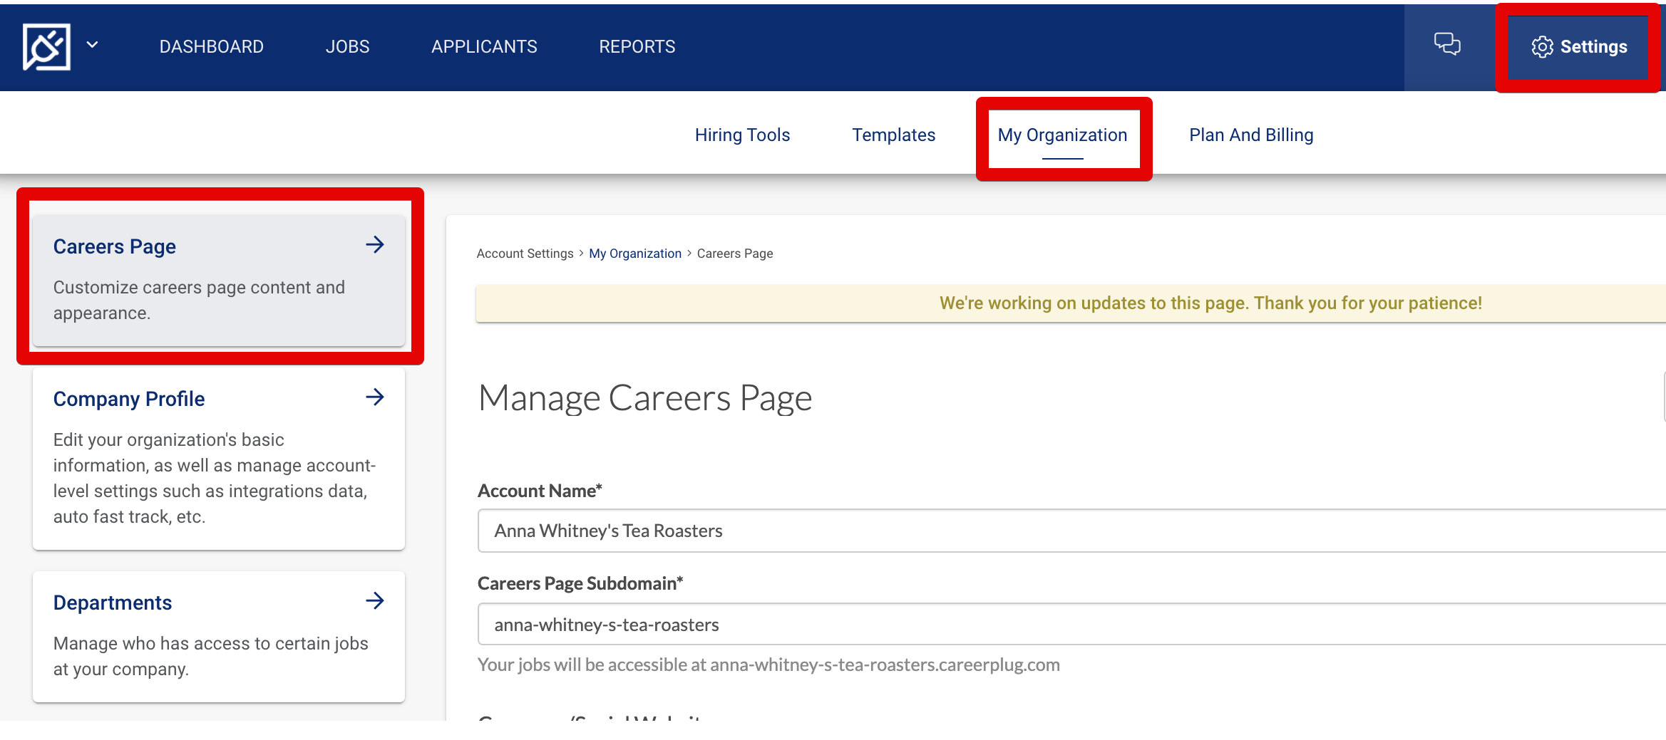Screen dimensions: 1666x740
Task: Open the Plan And Billing tab
Action: click(x=1251, y=135)
